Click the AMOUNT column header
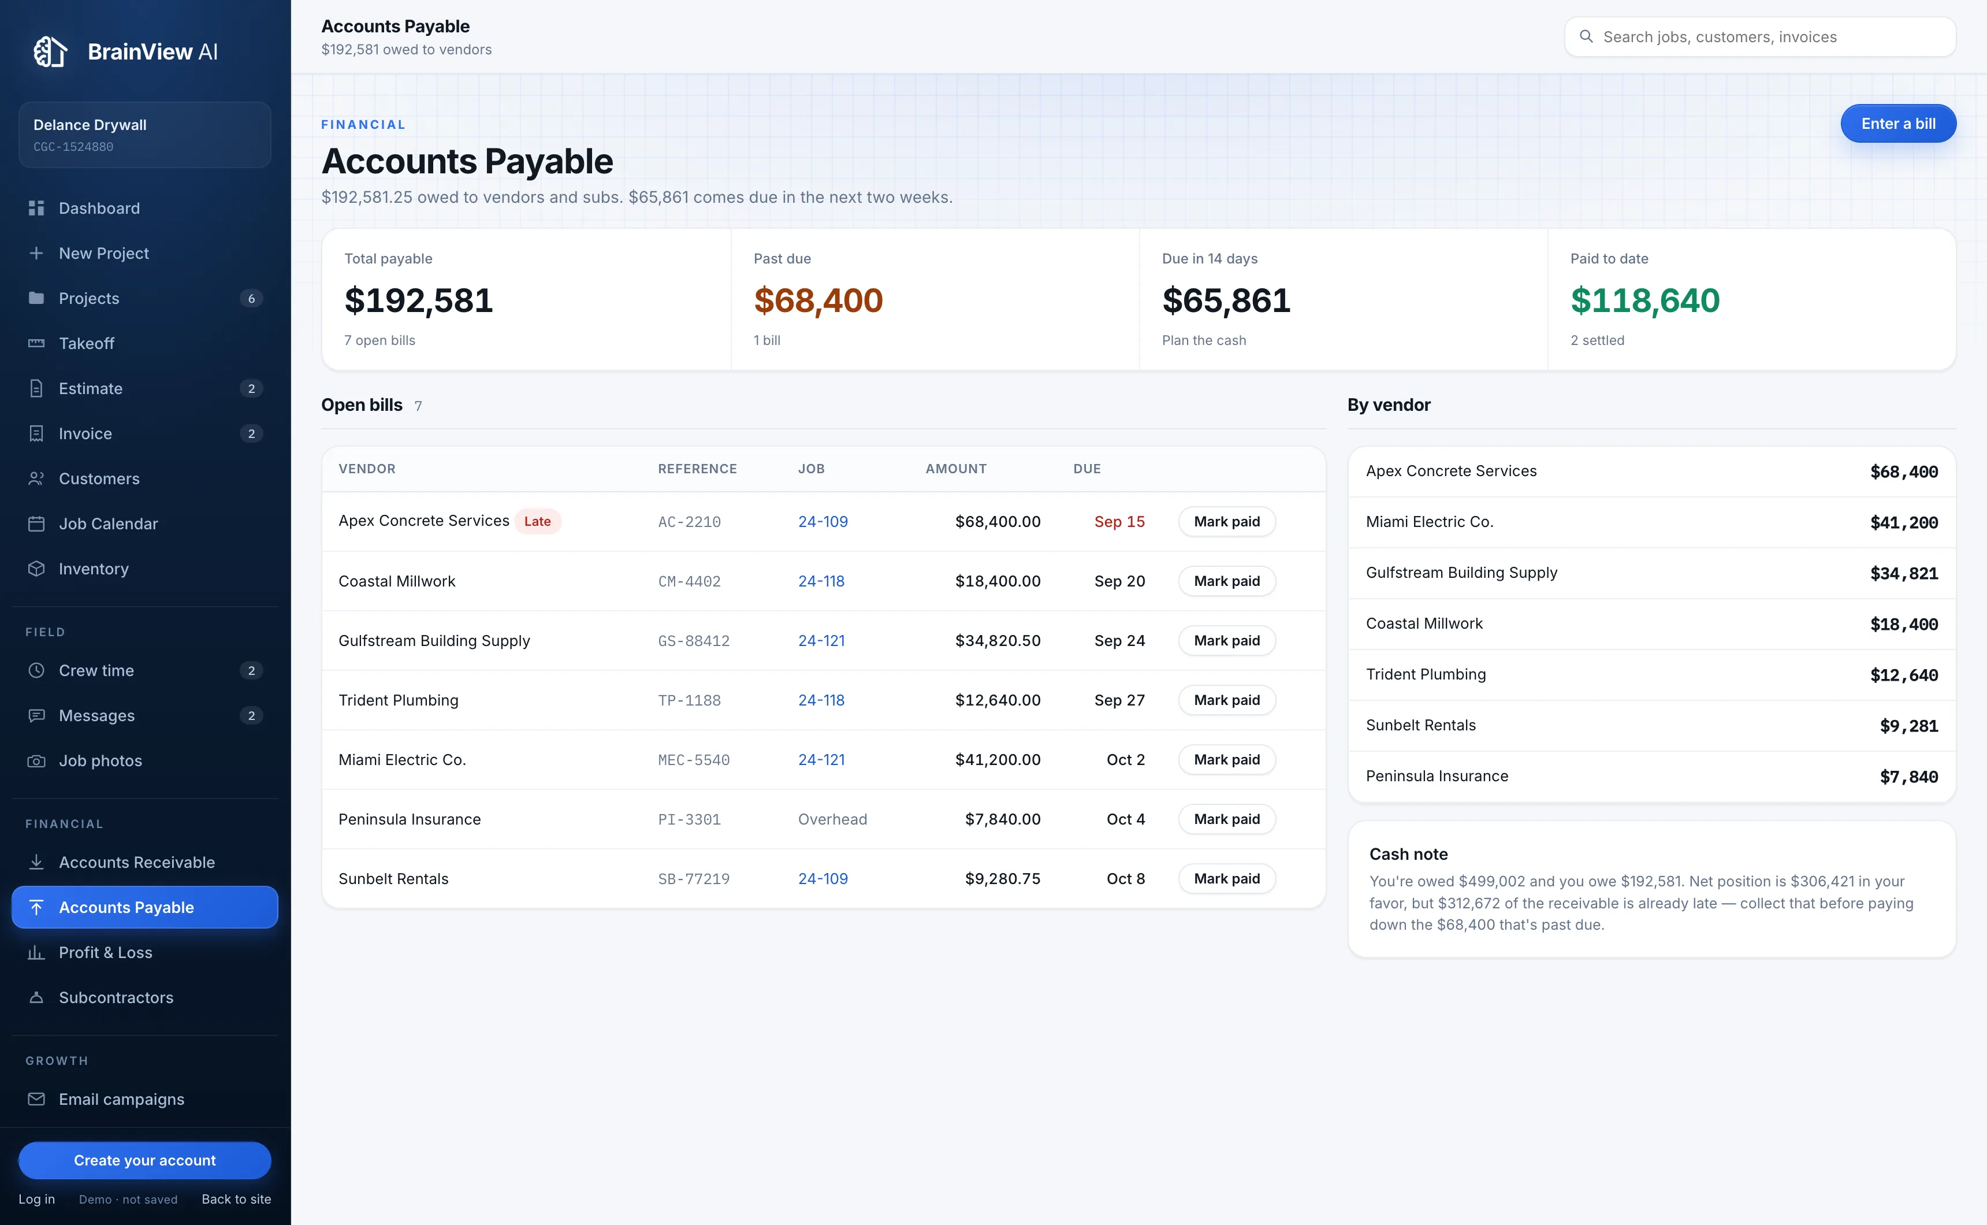This screenshot has width=1987, height=1225. (957, 469)
